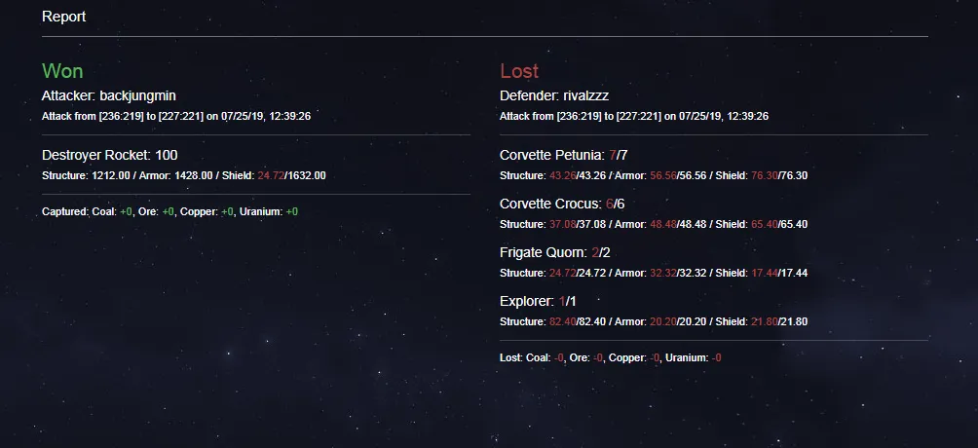Select the Frigate Quorn 2/2 entry

[554, 252]
